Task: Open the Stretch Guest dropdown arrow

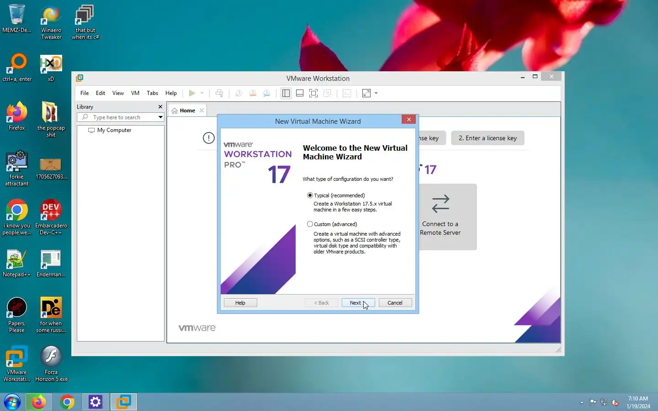Action: pos(376,93)
